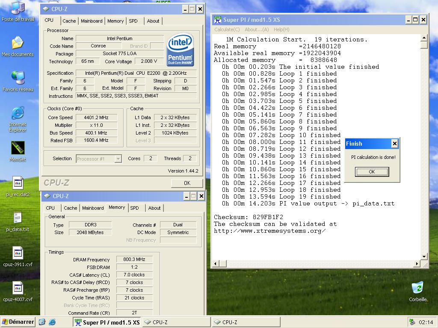The image size is (438, 328).
Task: Minimize the Super PI window
Action: pyautogui.click(x=408, y=20)
